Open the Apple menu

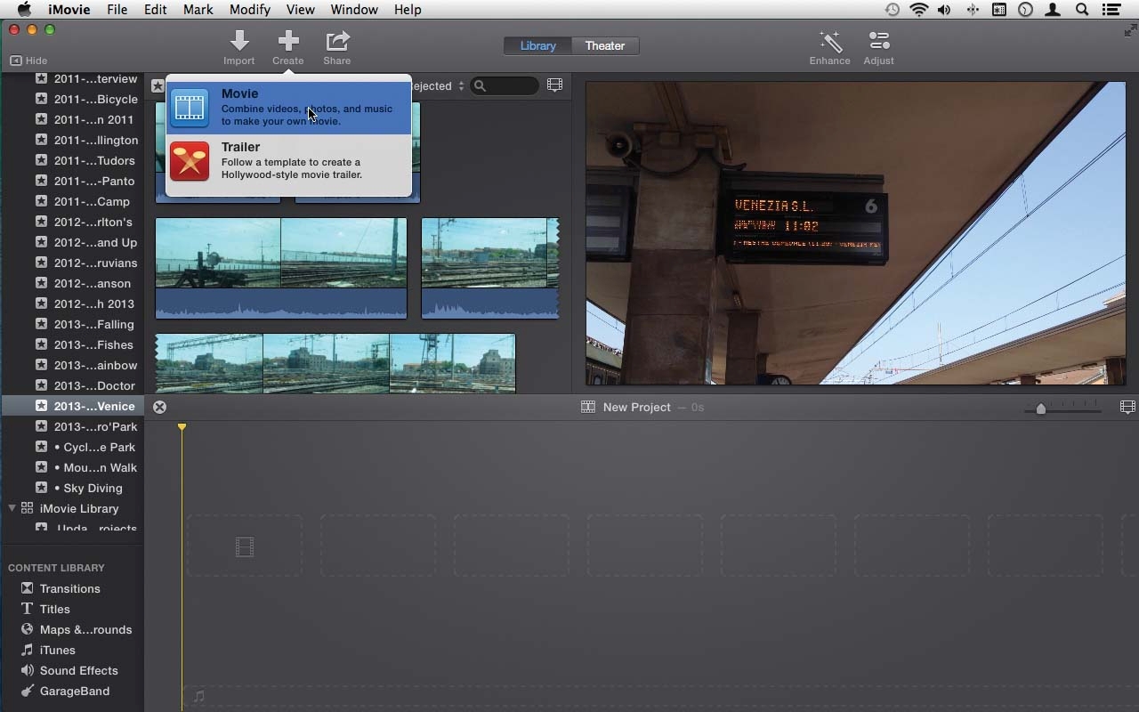pos(24,9)
